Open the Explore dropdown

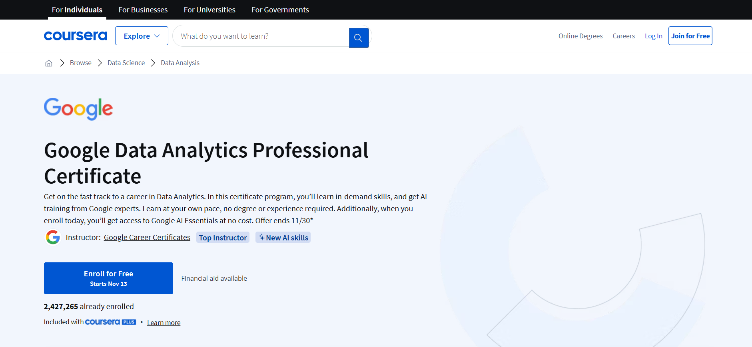[142, 36]
